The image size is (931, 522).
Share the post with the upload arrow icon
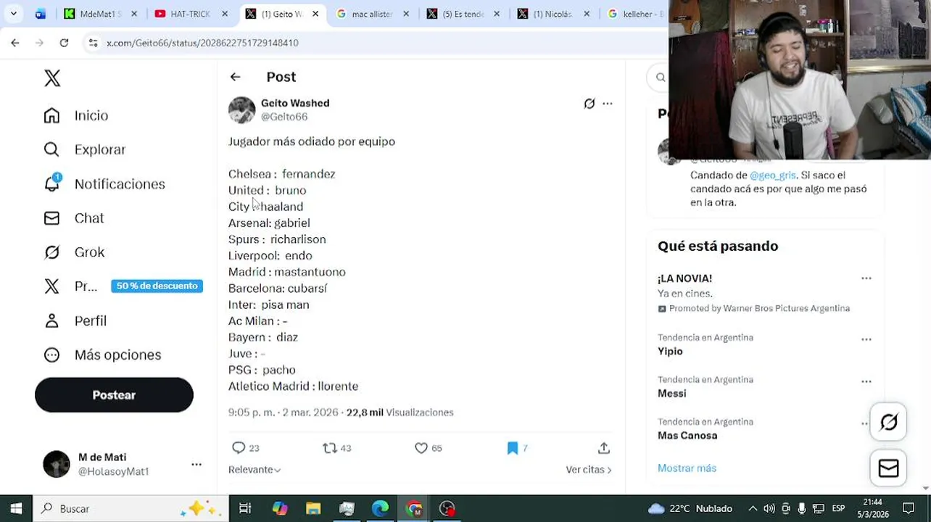[x=604, y=448]
